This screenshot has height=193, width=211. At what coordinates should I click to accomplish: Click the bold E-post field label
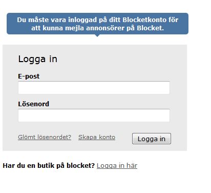pyautogui.click(x=29, y=76)
